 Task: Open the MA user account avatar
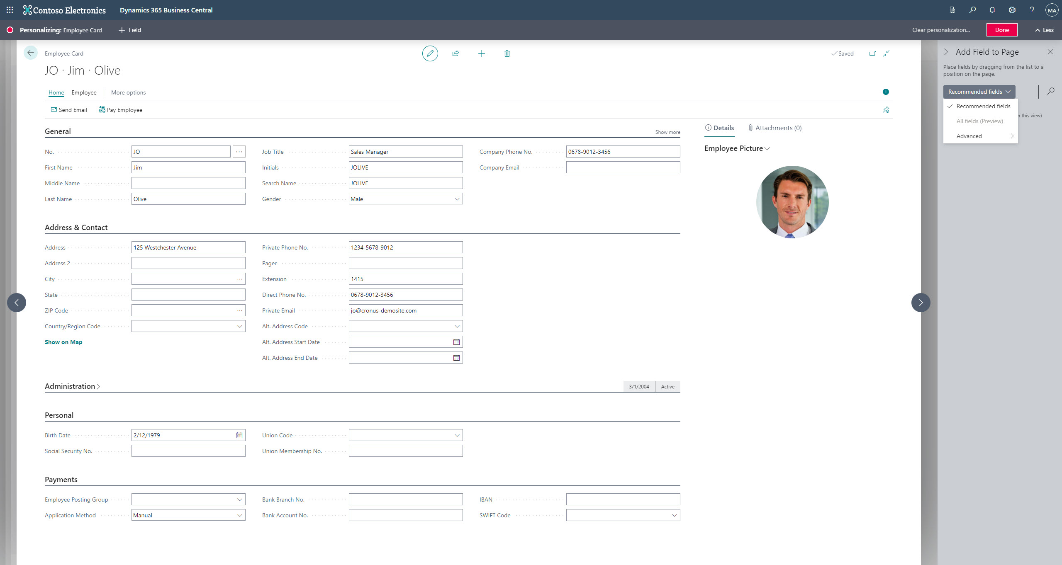pyautogui.click(x=1052, y=10)
